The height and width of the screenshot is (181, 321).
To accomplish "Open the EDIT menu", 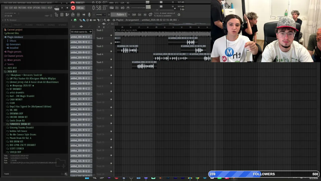I will 11,8.
